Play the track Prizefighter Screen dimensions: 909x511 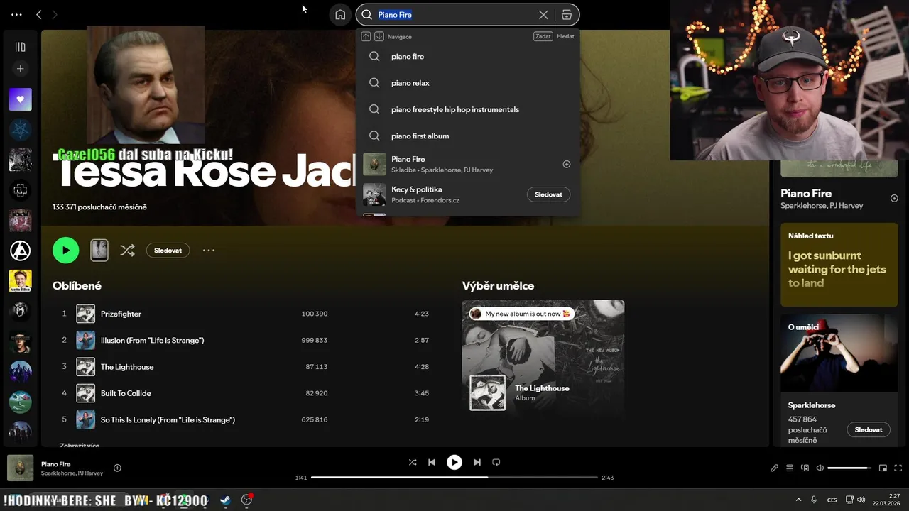(x=245, y=314)
